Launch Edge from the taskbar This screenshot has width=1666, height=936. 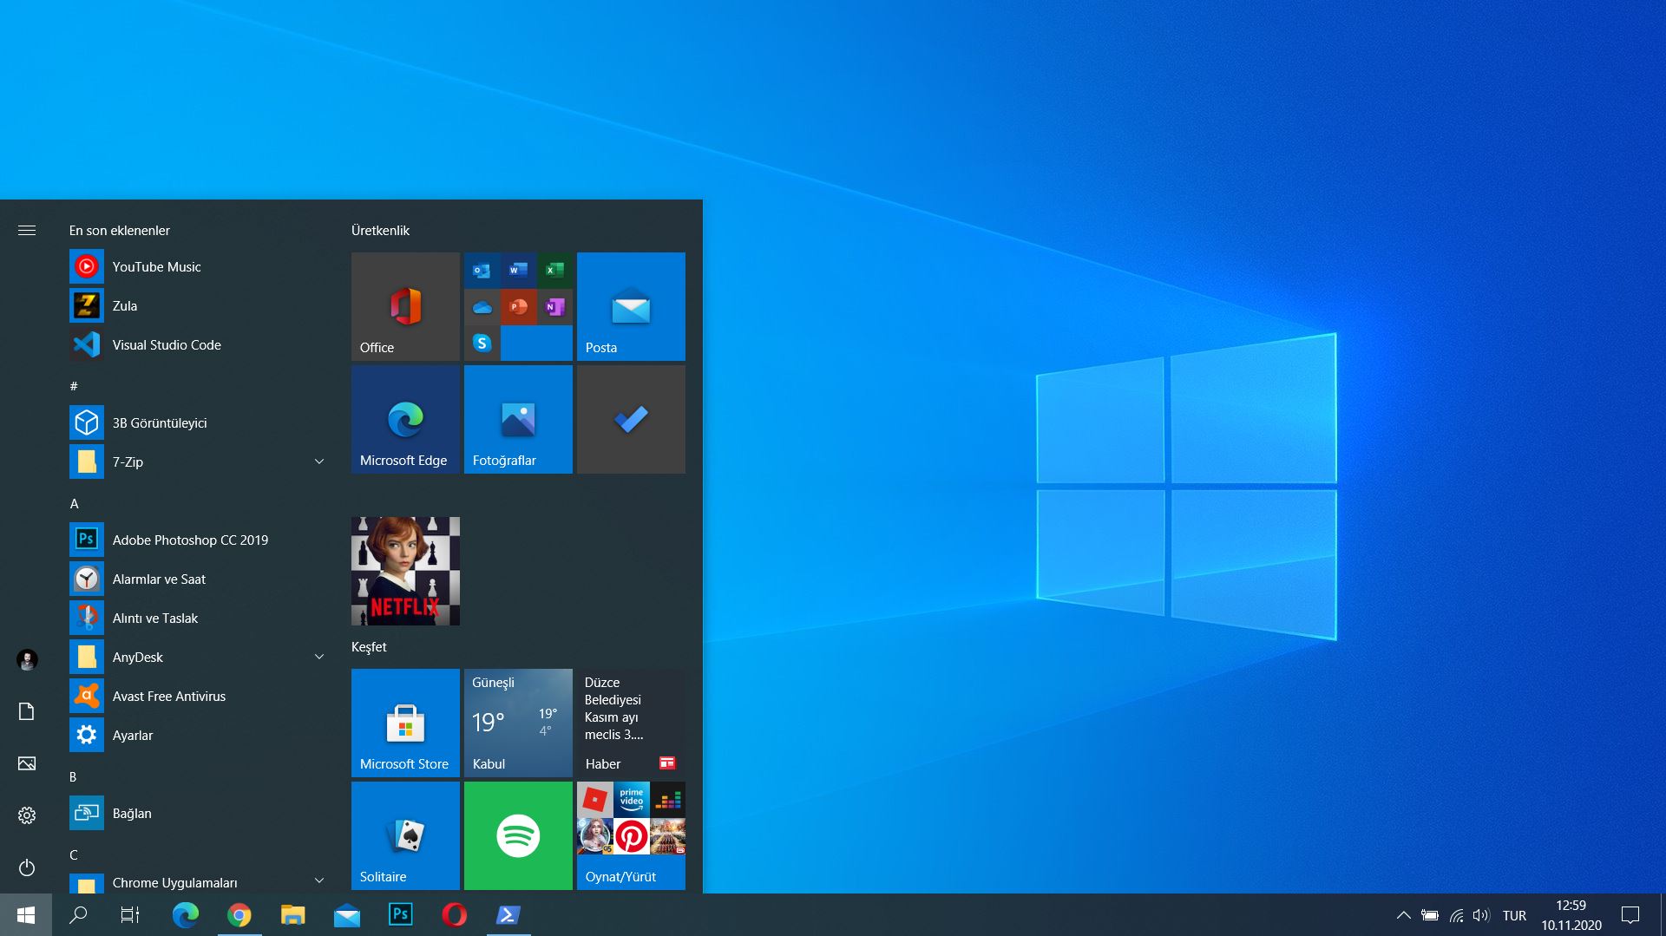(185, 914)
